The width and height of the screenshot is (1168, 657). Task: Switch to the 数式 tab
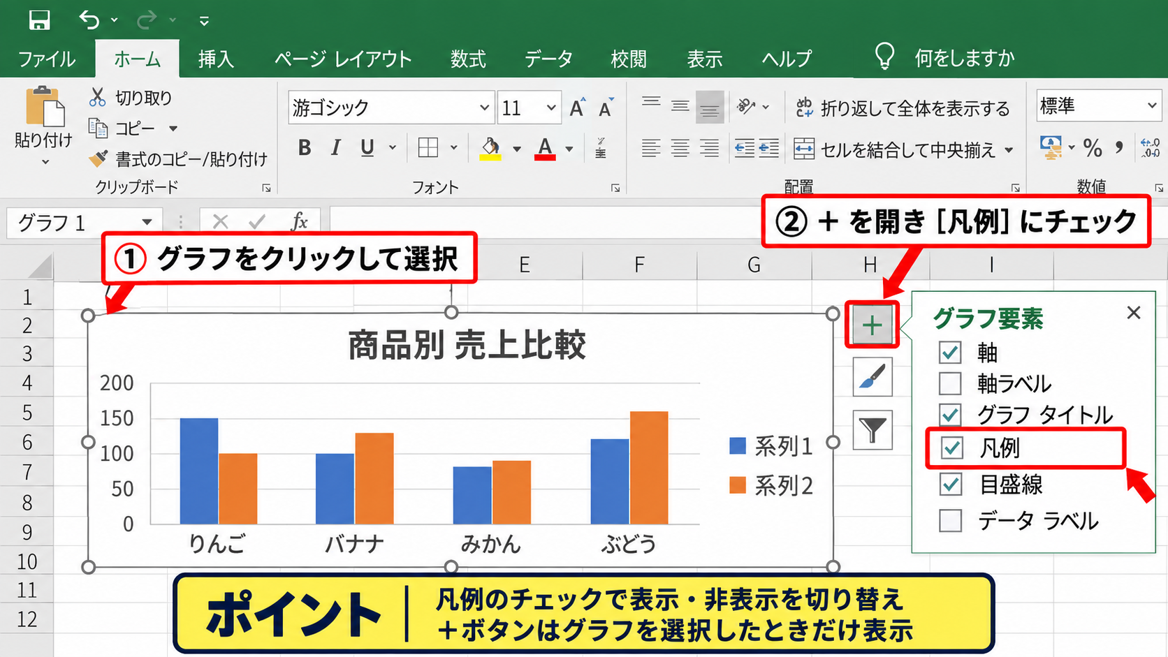(468, 59)
